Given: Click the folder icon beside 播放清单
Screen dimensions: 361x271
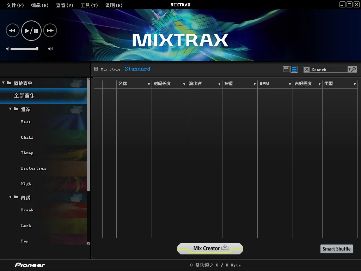Looking at the screenshot, I should [9, 83].
